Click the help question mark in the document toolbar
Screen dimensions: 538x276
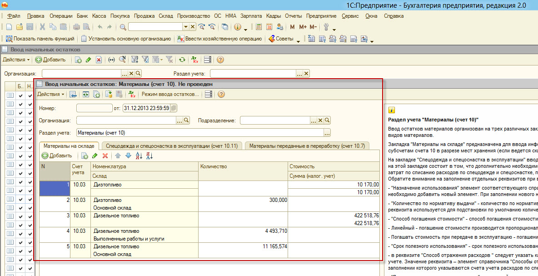point(221,95)
